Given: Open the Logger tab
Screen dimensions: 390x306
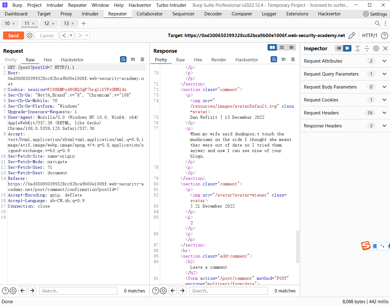Looking at the screenshot, I should (269, 14).
